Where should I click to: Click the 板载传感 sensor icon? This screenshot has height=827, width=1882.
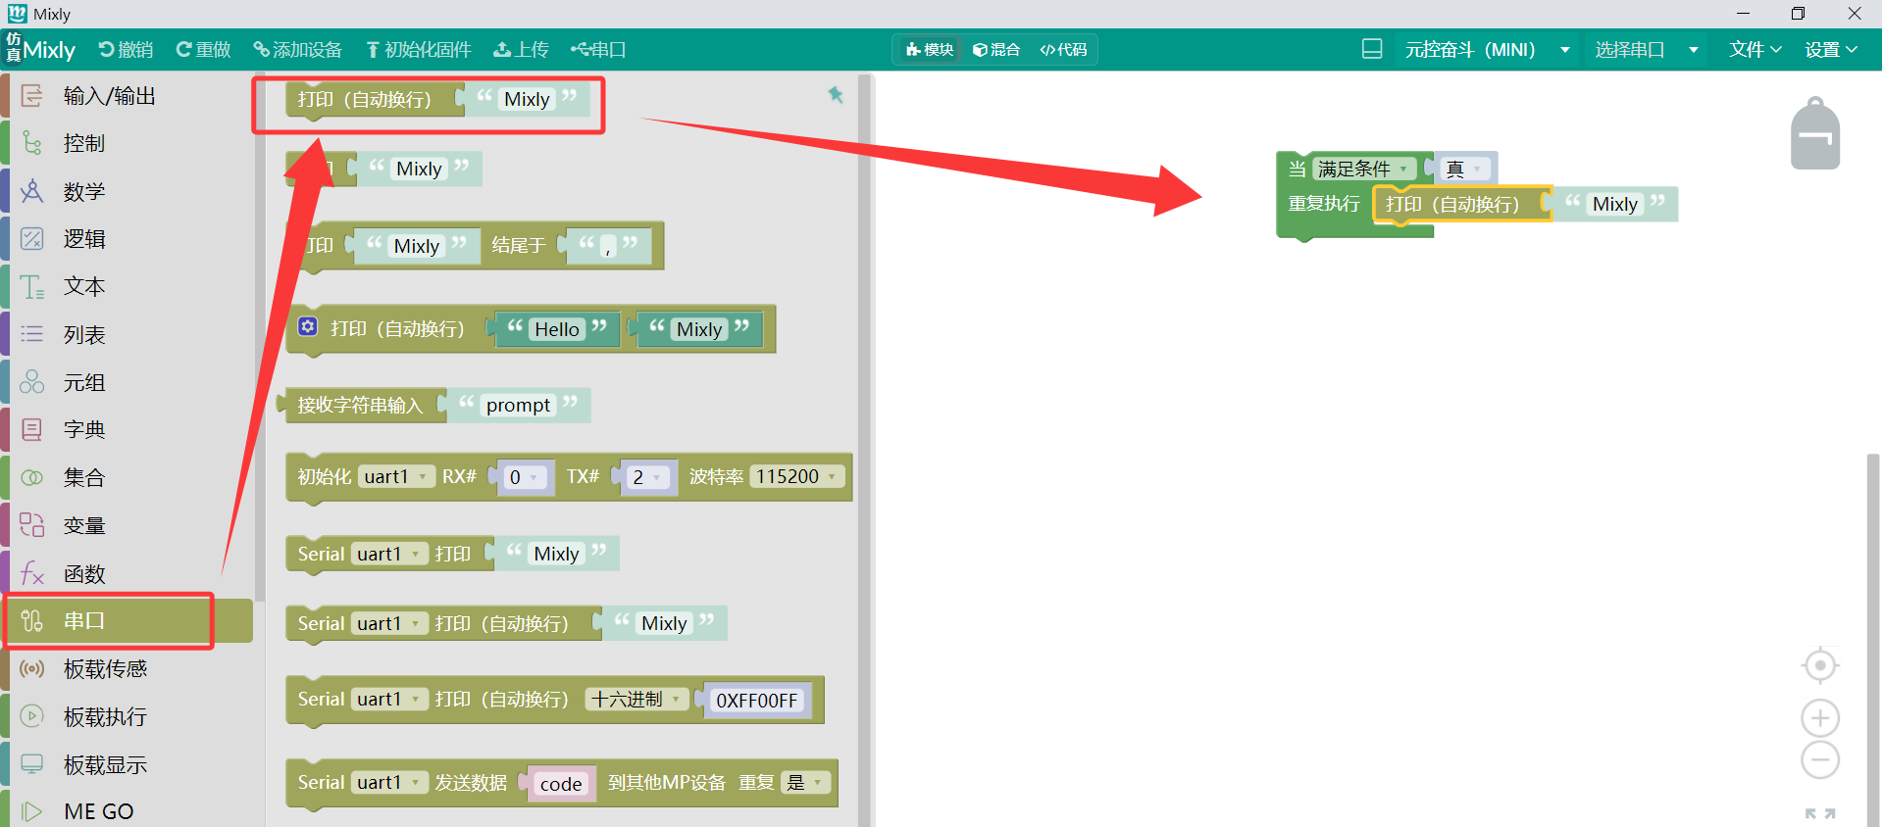pos(32,668)
